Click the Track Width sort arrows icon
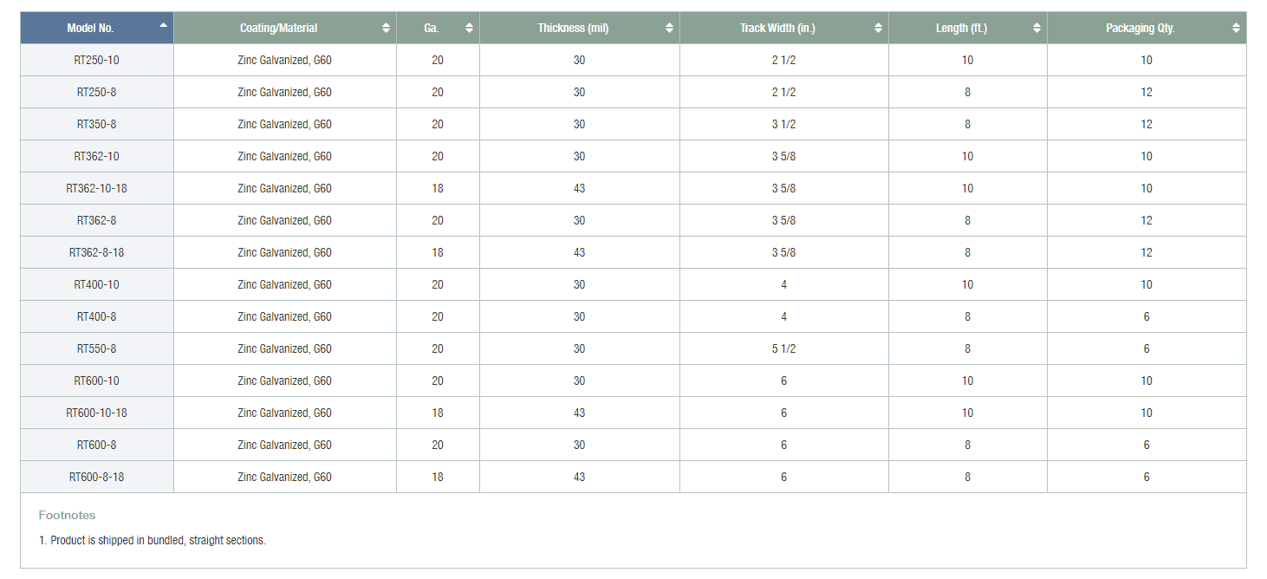The width and height of the screenshot is (1267, 579). tap(878, 28)
